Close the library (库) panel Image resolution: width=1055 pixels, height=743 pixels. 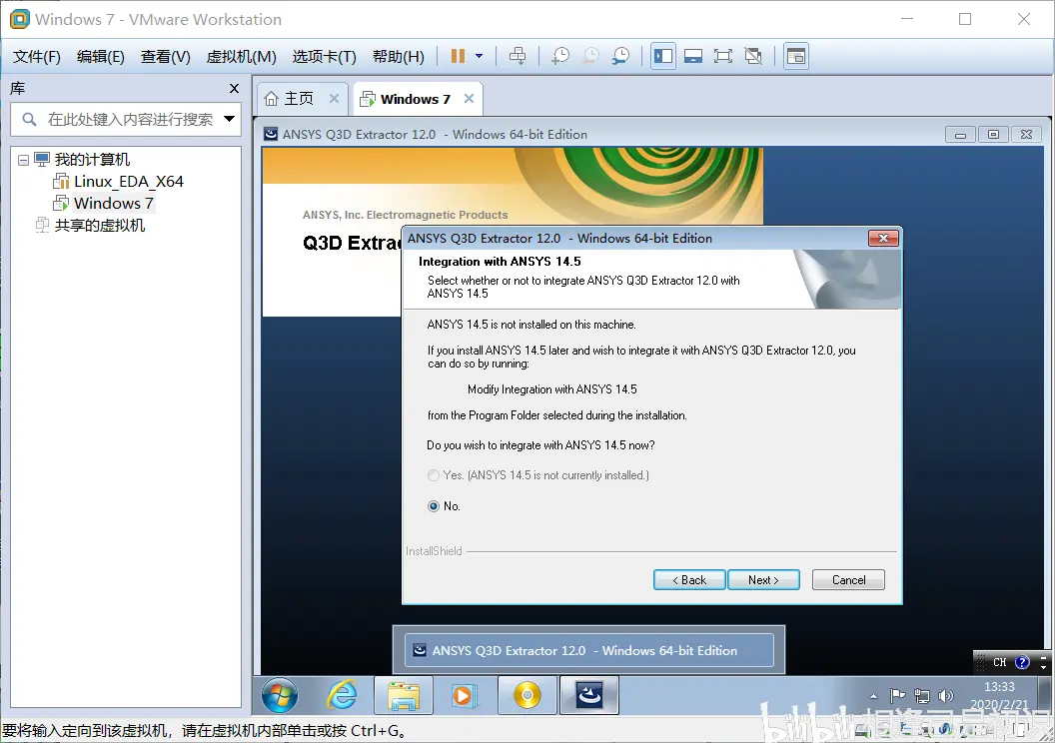pos(234,88)
